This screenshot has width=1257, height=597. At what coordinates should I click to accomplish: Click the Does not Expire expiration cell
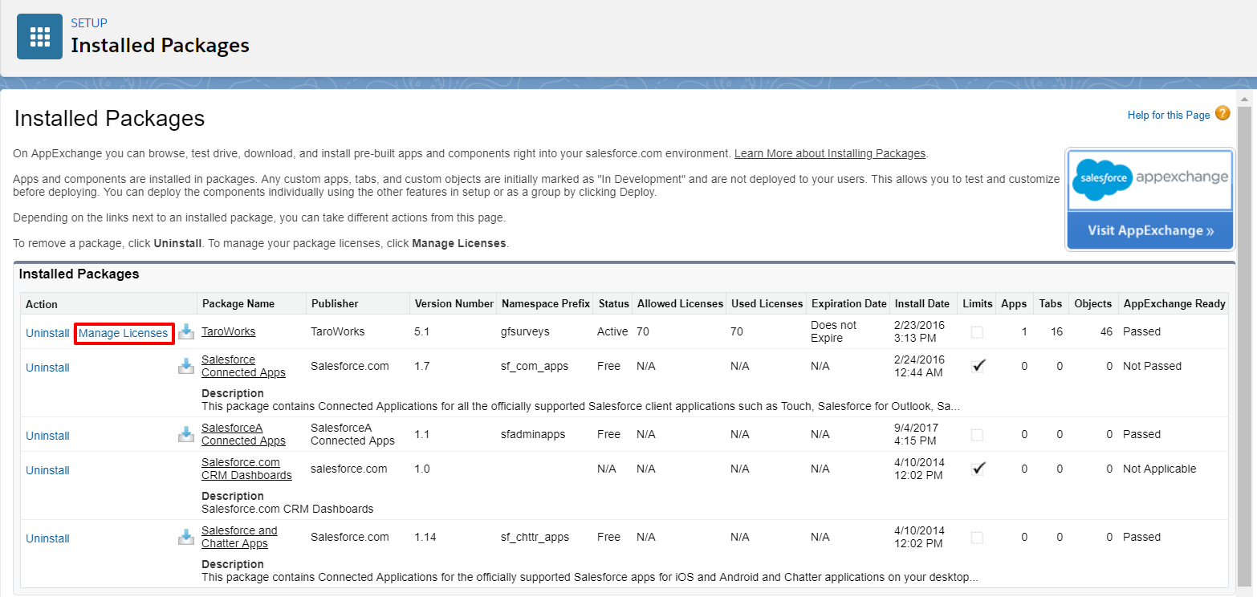pos(834,331)
